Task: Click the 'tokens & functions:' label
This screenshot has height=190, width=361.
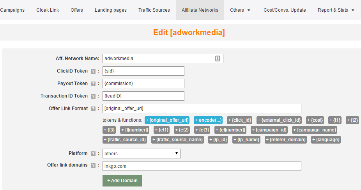Action: pos(122,120)
